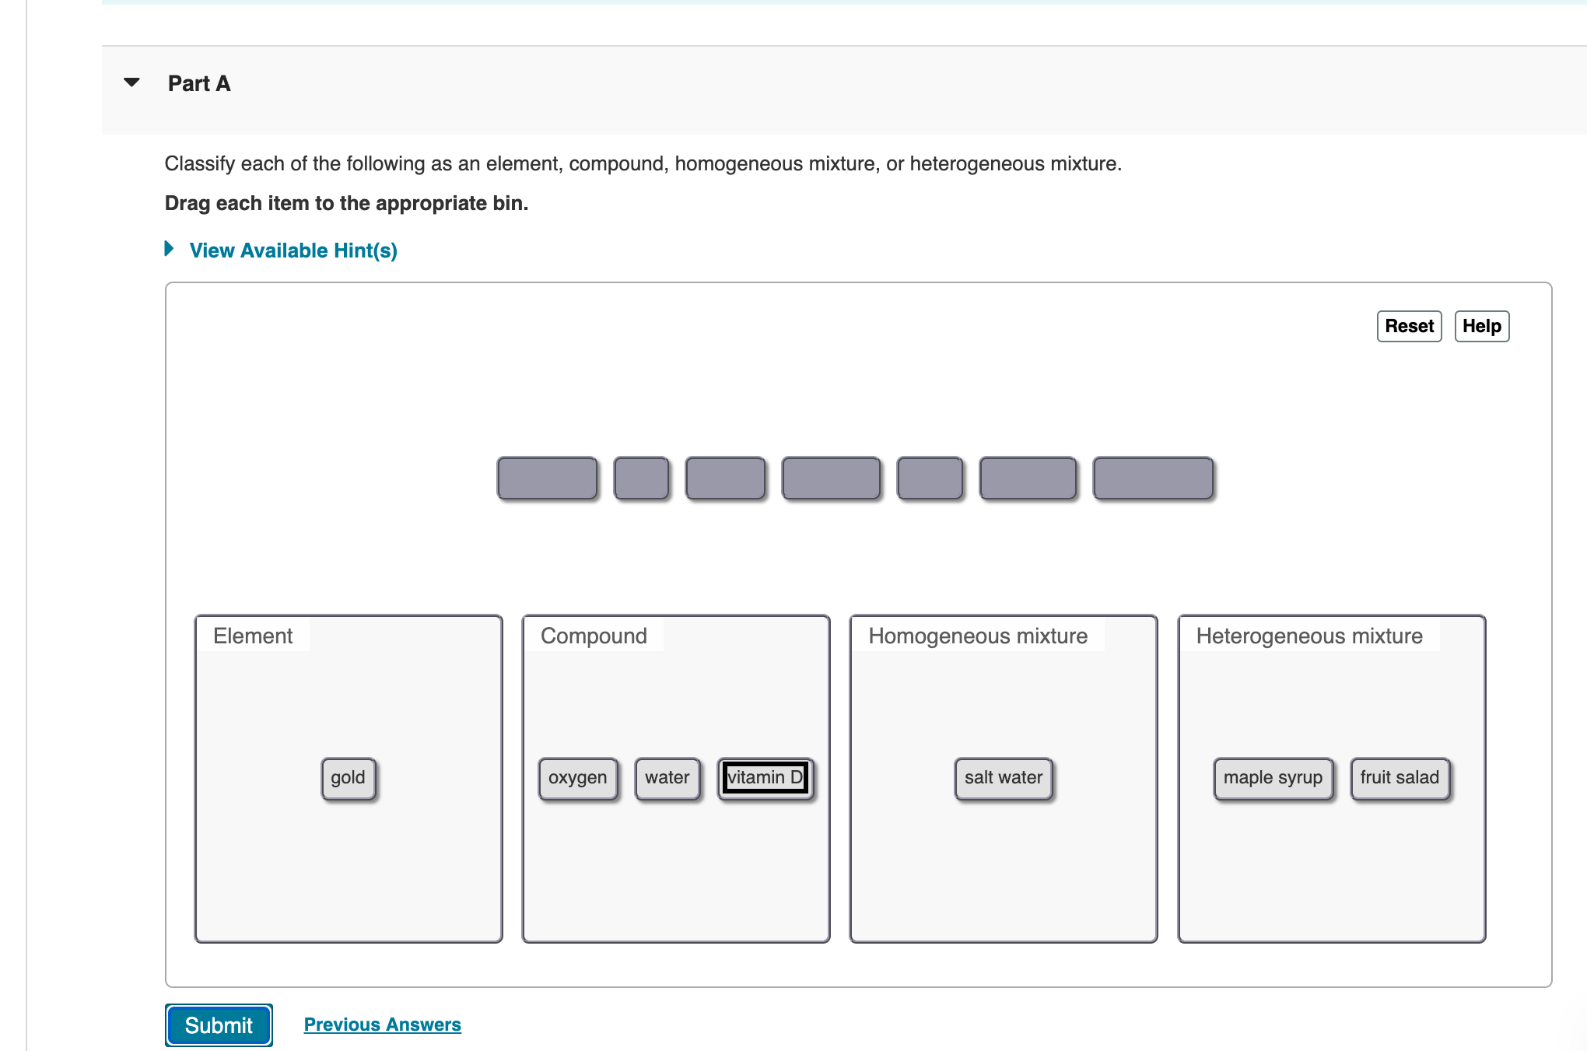The width and height of the screenshot is (1587, 1051).
Task: Select the salt water tile
Action: point(1003,778)
